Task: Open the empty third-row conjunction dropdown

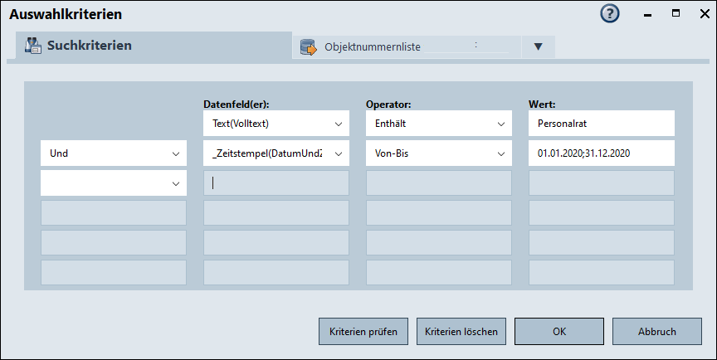Action: coord(113,183)
